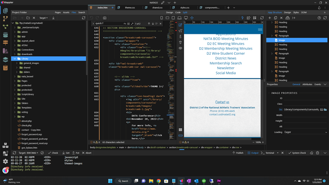Click the blue move/fit-to-screen arrows icon
The image size is (329, 185).
192,18
